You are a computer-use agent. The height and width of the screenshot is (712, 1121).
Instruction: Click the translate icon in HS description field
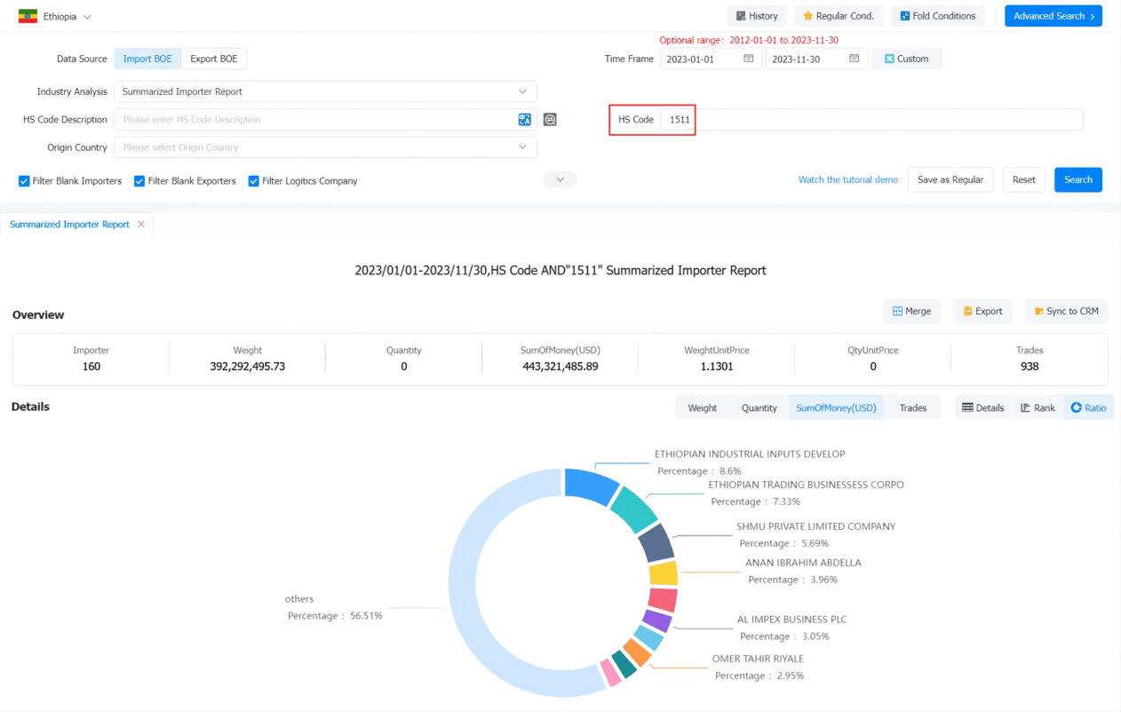tap(525, 119)
